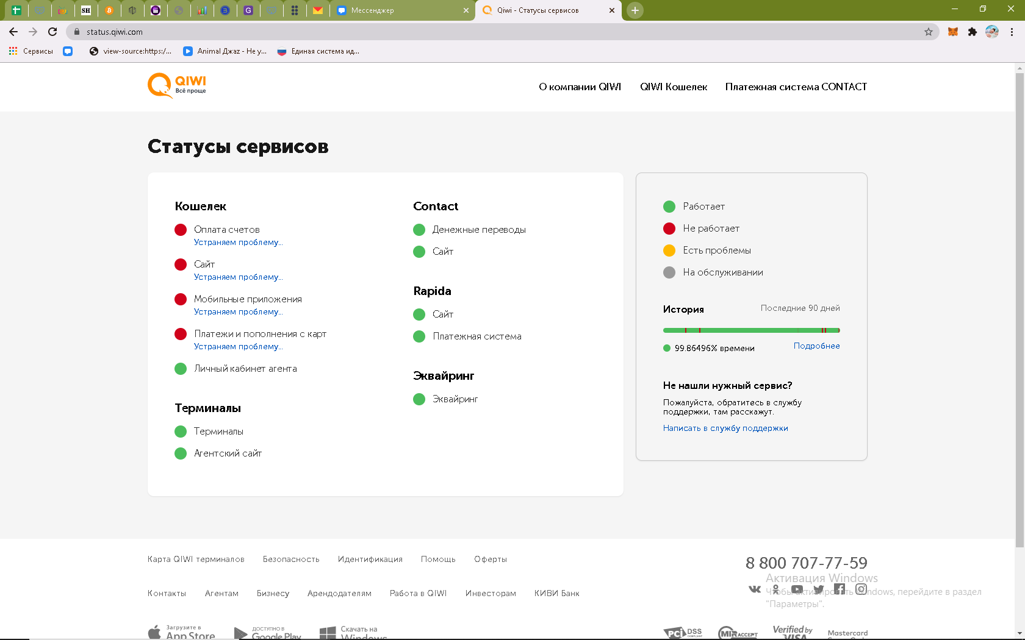Viewport: 1025px width, 640px height.
Task: Click the Денежные переводы status row
Action: [x=470, y=229]
